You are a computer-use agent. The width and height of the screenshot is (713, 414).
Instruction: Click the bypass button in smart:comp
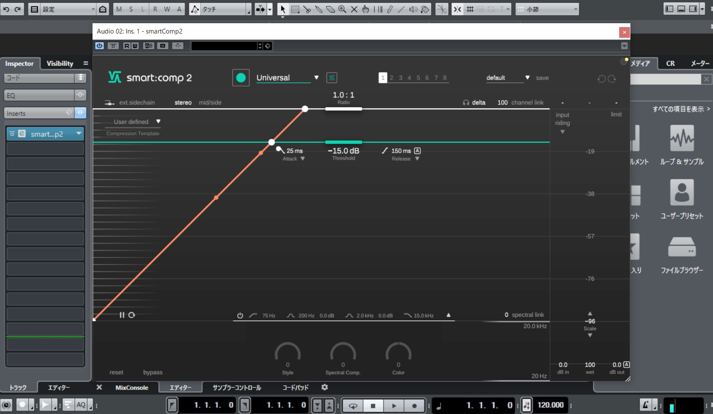[x=153, y=372]
